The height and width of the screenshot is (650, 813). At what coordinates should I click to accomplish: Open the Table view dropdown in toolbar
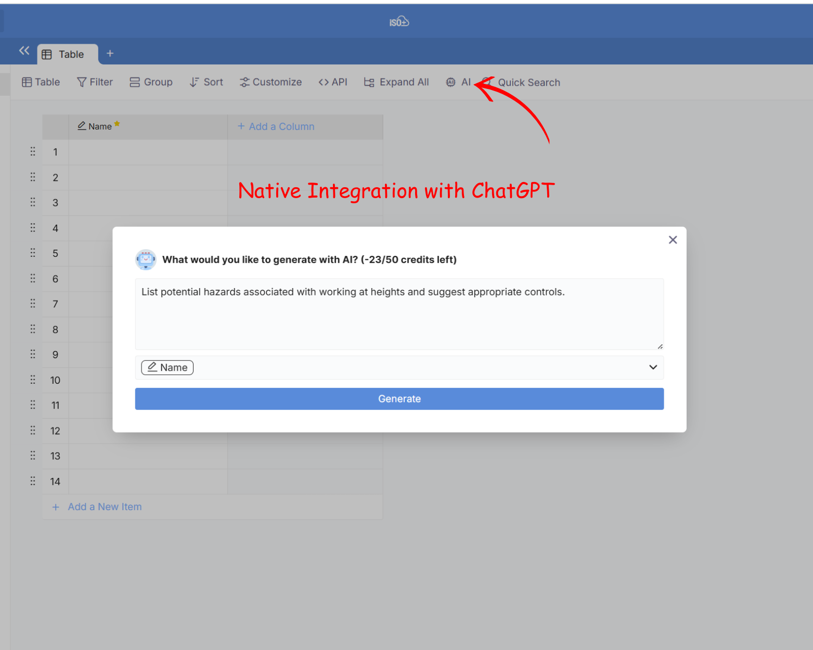(41, 82)
